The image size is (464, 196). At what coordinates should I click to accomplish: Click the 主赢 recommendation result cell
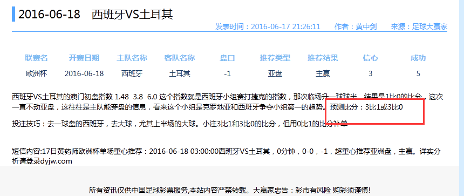click(x=323, y=73)
